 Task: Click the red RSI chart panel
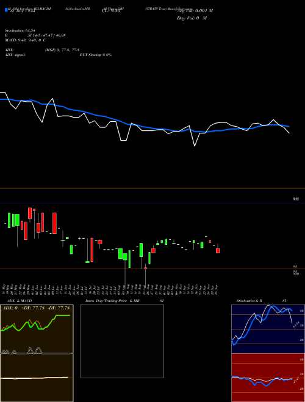pyautogui.click(x=268, y=378)
